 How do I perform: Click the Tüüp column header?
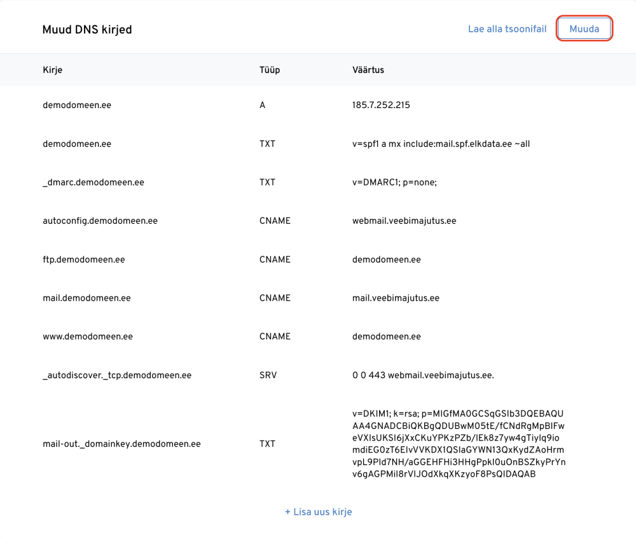pos(270,69)
